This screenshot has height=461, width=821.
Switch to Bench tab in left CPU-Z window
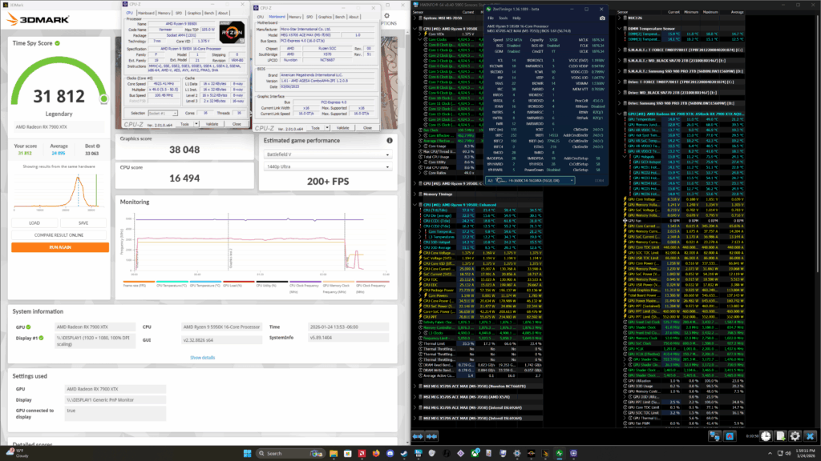(x=209, y=13)
